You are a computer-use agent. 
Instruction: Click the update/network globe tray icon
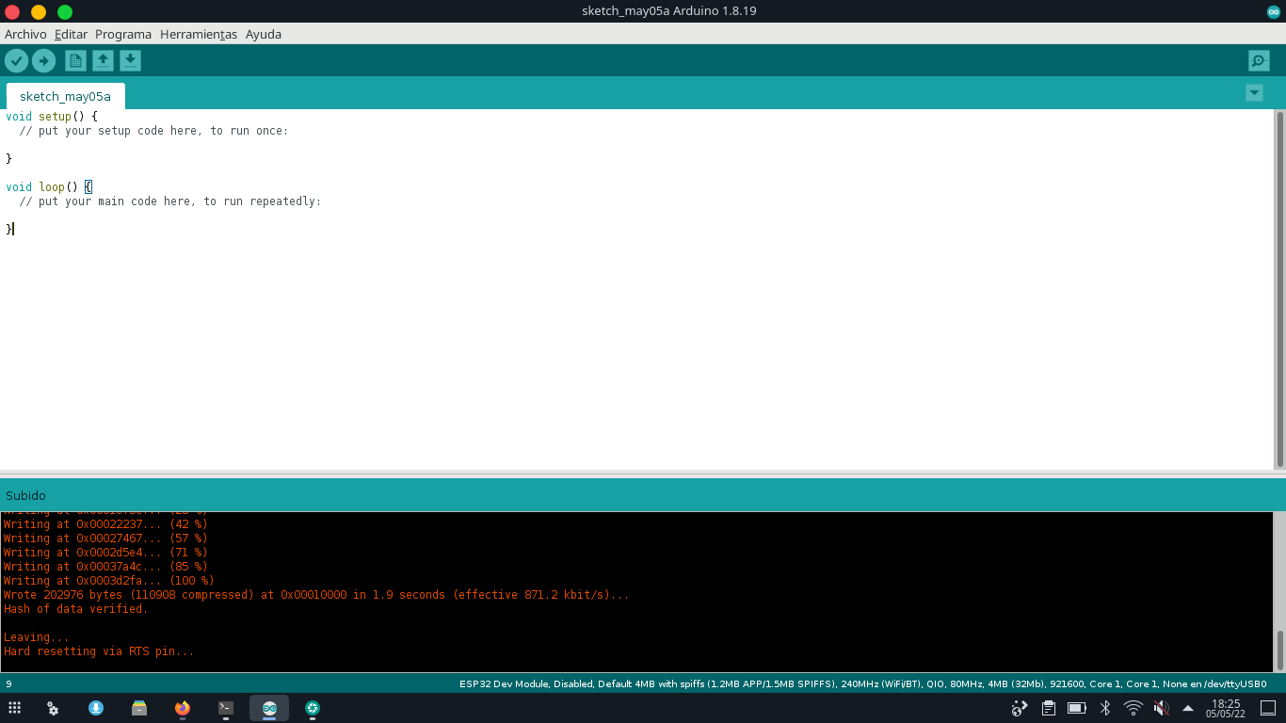(x=1020, y=708)
